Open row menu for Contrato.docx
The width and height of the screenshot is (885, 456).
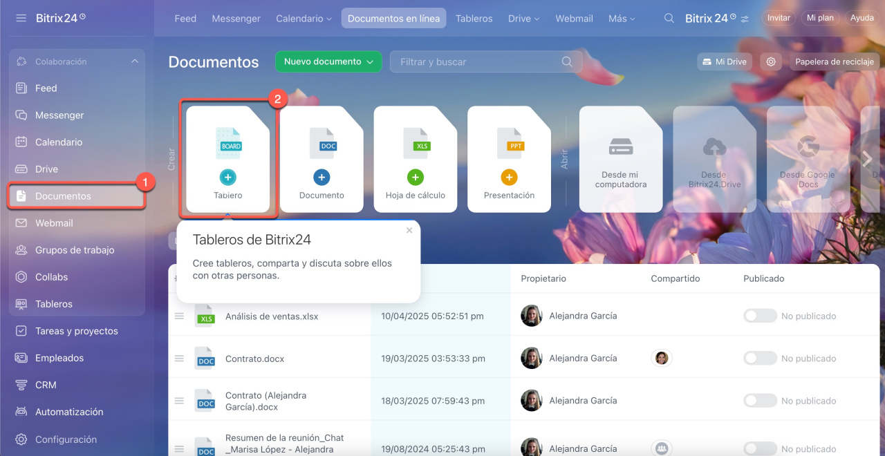point(179,359)
